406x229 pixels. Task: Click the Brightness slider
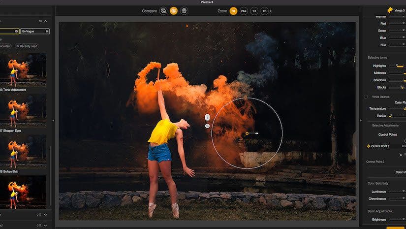click(x=397, y=220)
